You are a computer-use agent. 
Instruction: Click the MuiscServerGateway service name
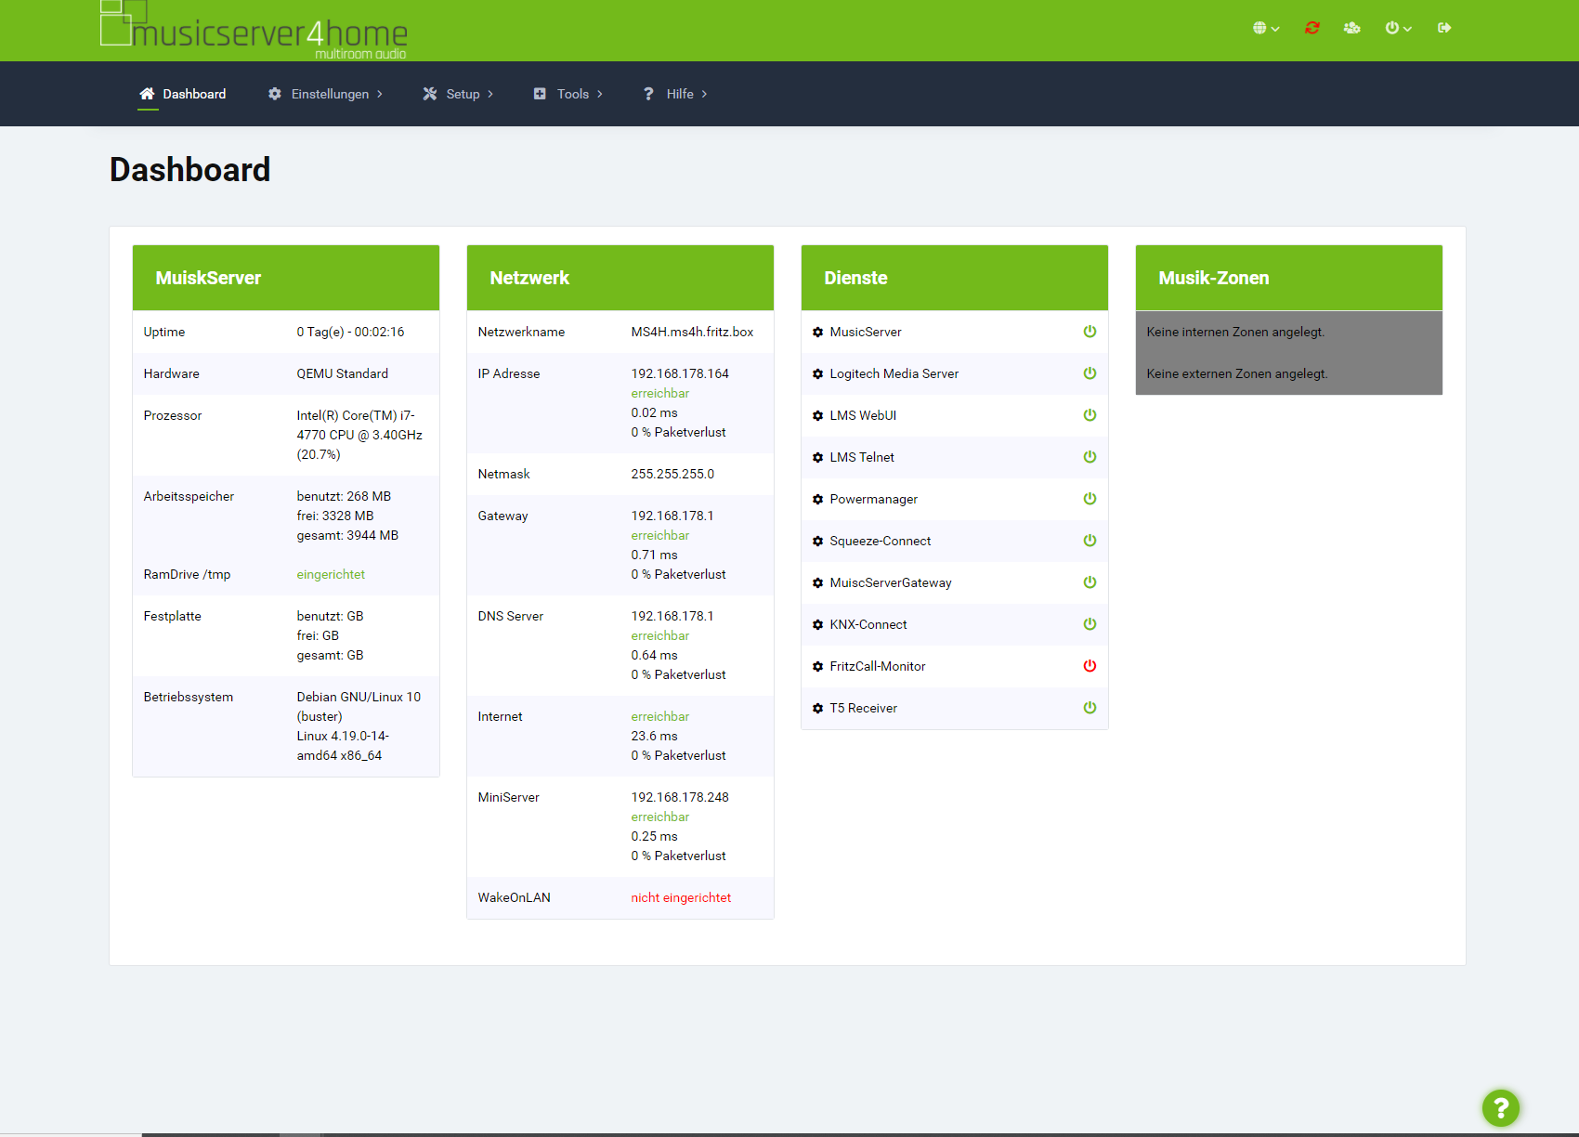tap(890, 583)
